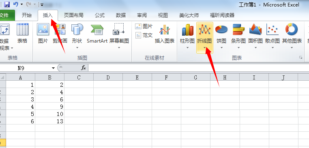Open the Undo history dropdown arrow
The width and height of the screenshot is (309, 148).
click(21, 4)
